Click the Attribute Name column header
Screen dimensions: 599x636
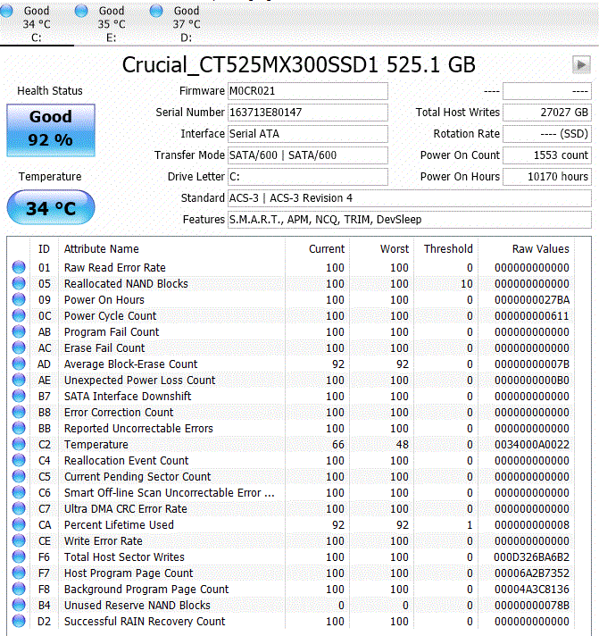pos(102,249)
